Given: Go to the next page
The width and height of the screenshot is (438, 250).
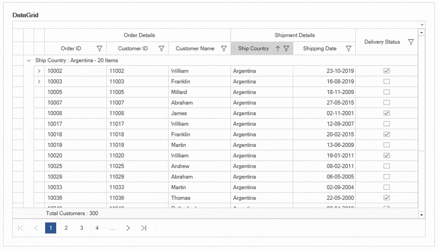Looking at the screenshot, I should (128, 228).
